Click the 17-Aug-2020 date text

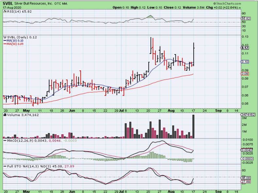pos(12,7)
